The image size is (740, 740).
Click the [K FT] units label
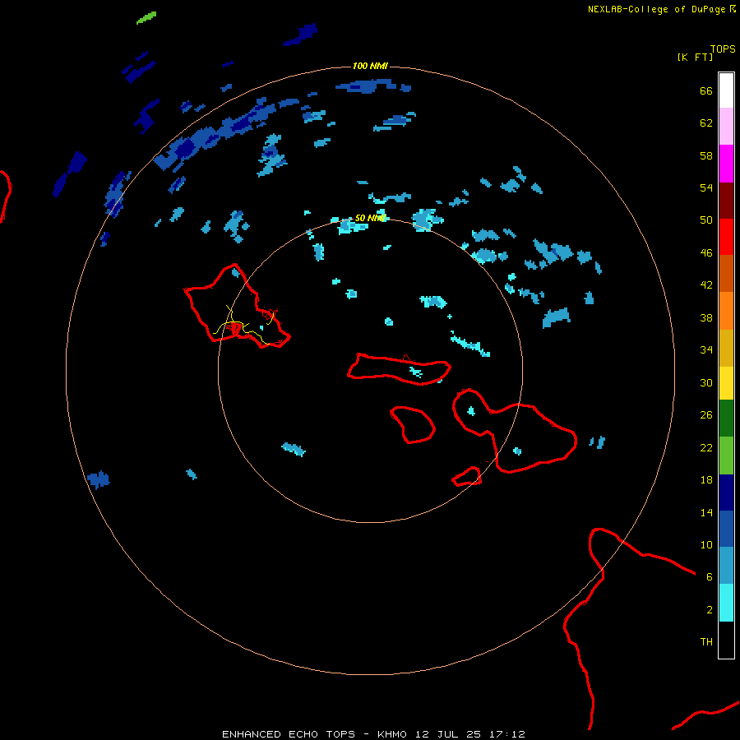pos(695,57)
